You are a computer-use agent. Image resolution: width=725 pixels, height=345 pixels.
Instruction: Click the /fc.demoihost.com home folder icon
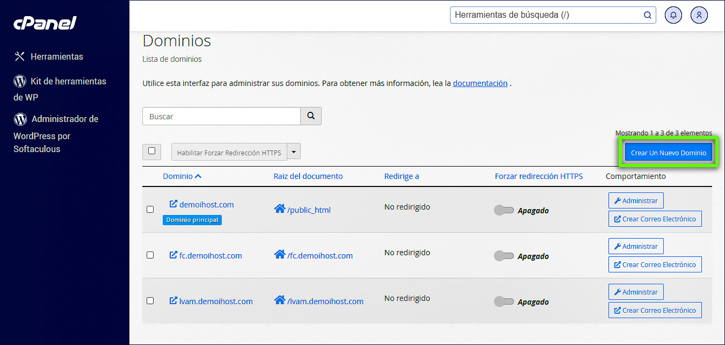(x=278, y=255)
